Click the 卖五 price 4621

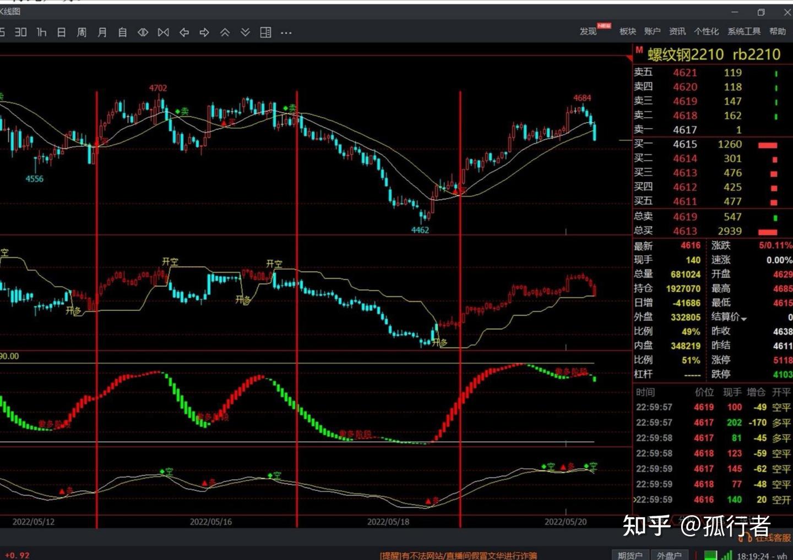685,73
